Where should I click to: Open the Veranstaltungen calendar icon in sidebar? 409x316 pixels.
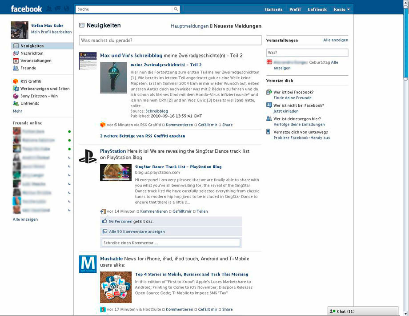16,61
